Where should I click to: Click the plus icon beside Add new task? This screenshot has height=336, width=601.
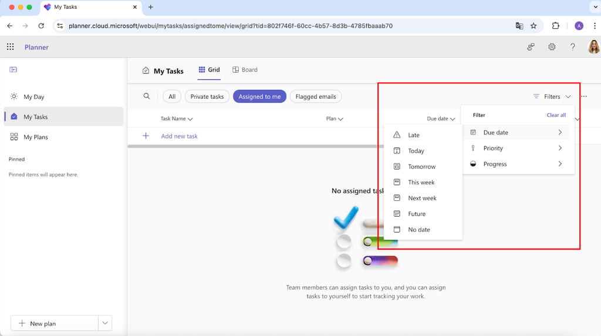pyautogui.click(x=146, y=136)
